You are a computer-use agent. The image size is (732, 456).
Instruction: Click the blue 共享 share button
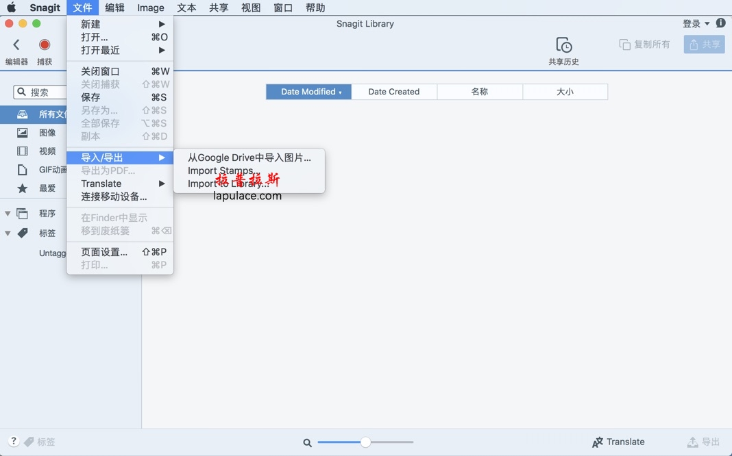click(x=704, y=45)
